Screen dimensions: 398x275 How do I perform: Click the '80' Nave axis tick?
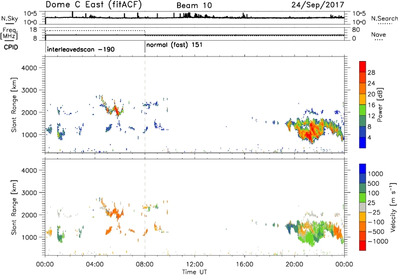(x=356, y=30)
